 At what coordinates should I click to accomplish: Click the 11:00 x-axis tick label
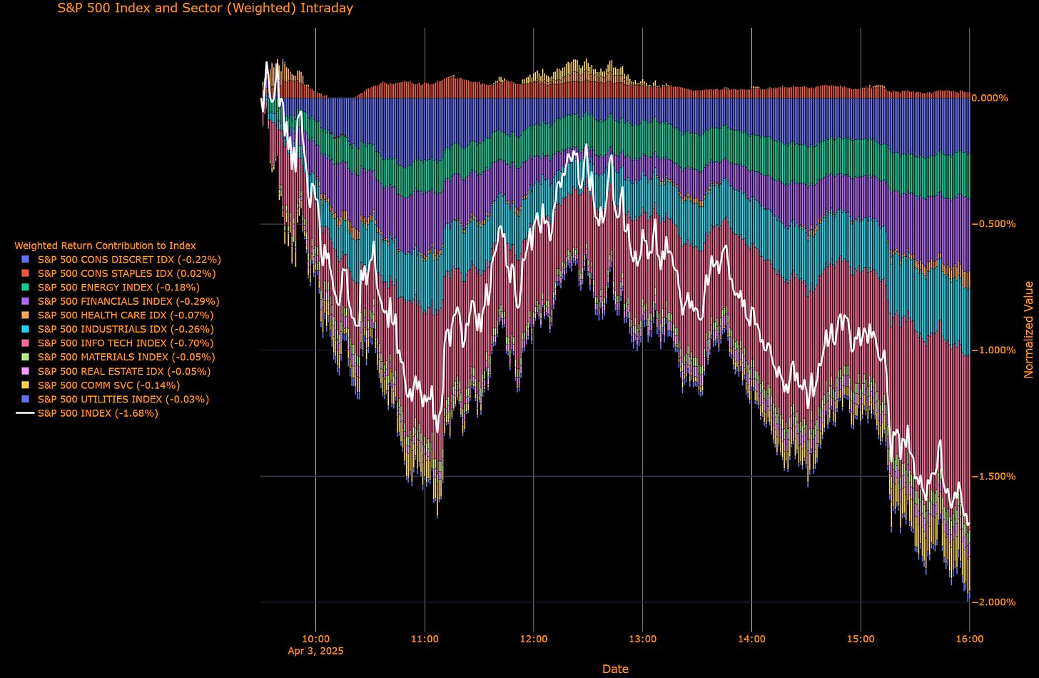click(425, 639)
